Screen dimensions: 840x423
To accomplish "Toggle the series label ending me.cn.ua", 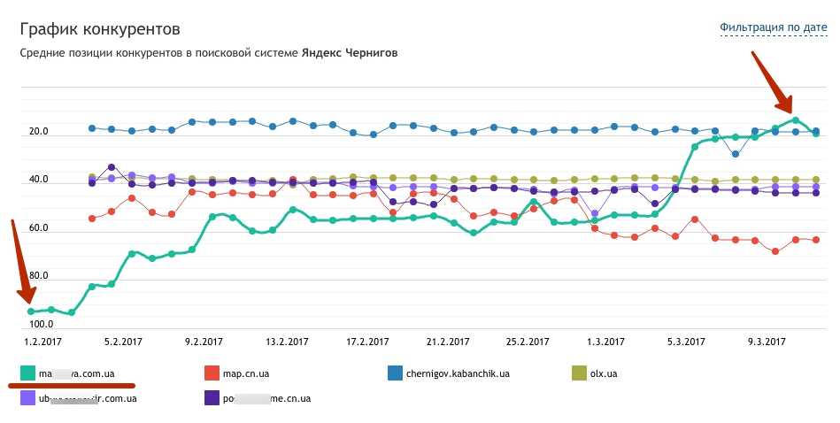I will 266,398.
